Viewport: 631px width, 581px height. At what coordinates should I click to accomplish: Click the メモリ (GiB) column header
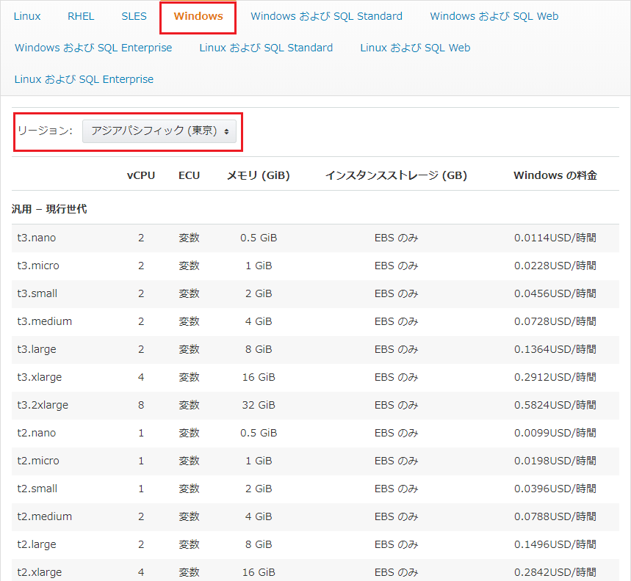point(259,175)
